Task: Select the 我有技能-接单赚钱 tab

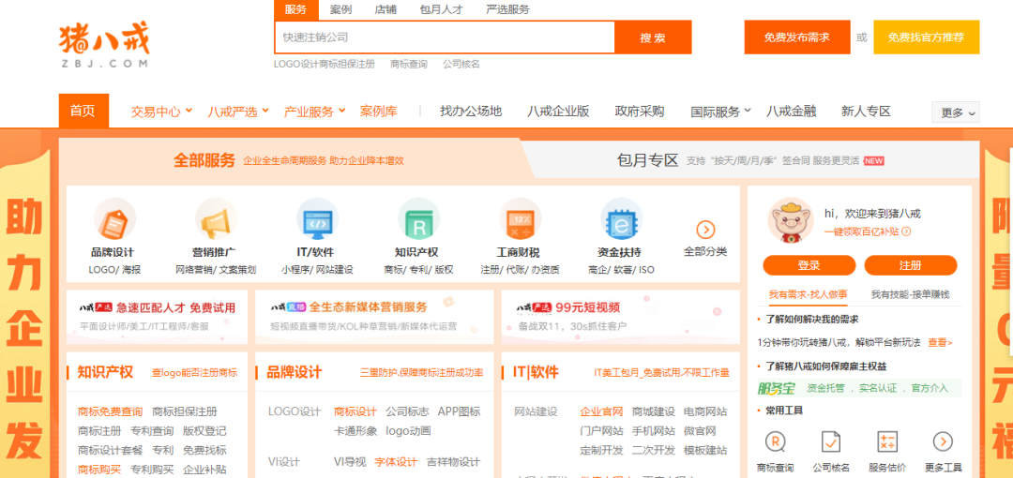Action: point(910,294)
